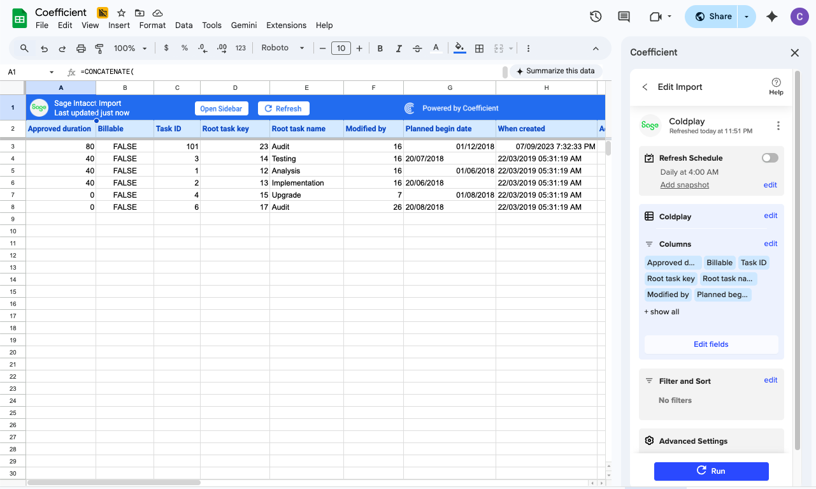Click the Add snapshot link
Image resolution: width=816 pixels, height=489 pixels.
tap(684, 185)
